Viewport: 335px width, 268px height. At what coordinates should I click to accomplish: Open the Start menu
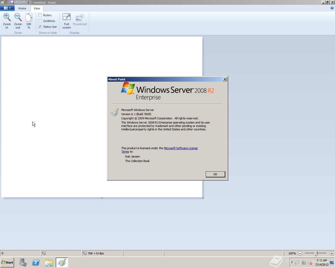pos(7,263)
